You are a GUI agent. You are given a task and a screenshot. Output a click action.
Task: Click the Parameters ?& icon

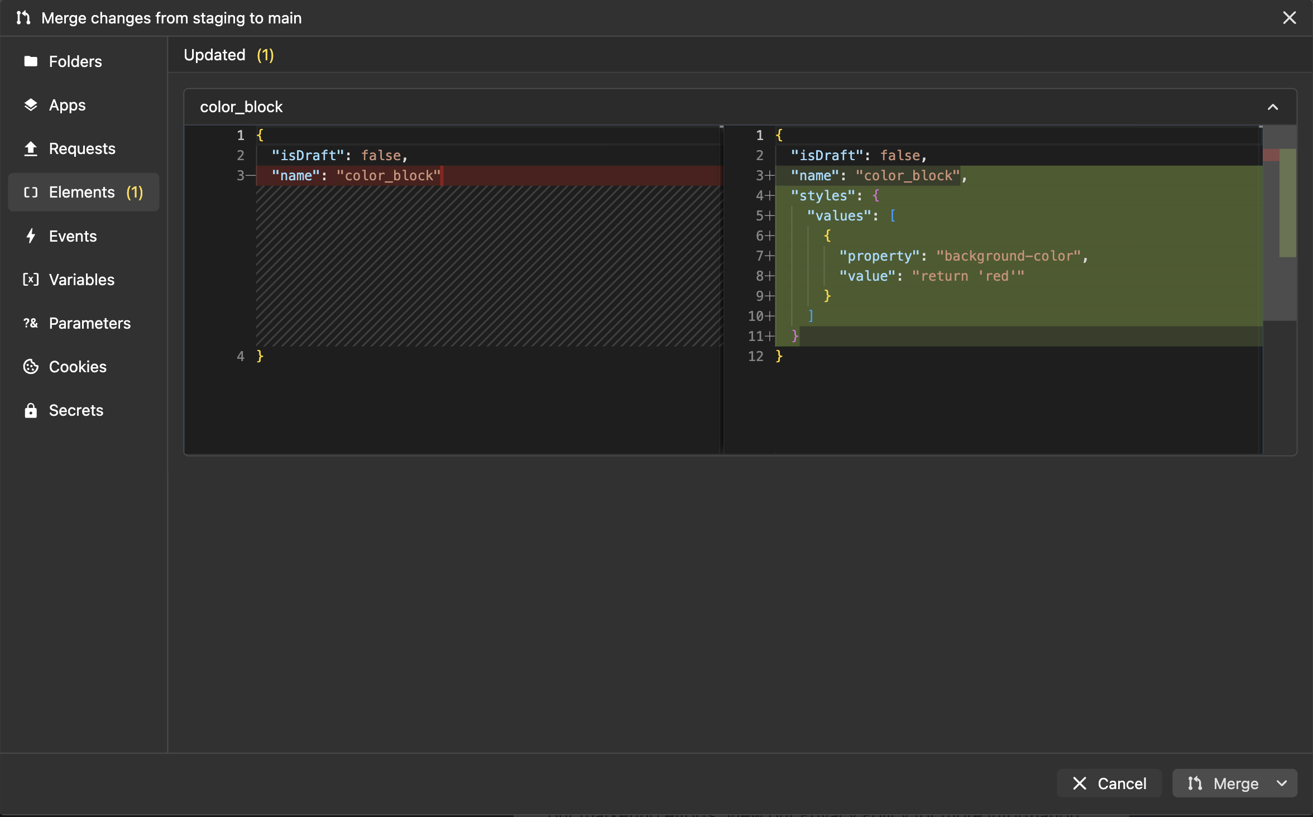[31, 323]
